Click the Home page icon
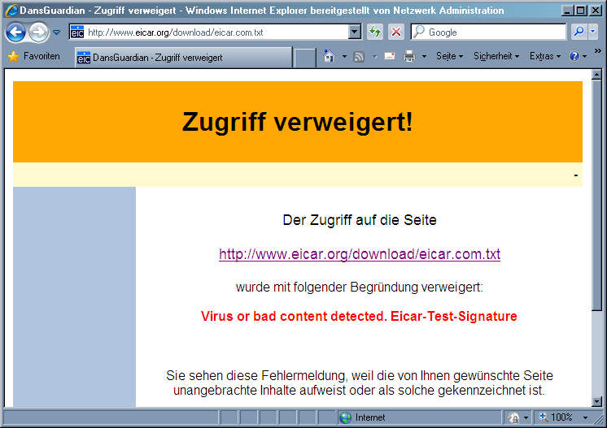This screenshot has height=428, width=607. 329,57
